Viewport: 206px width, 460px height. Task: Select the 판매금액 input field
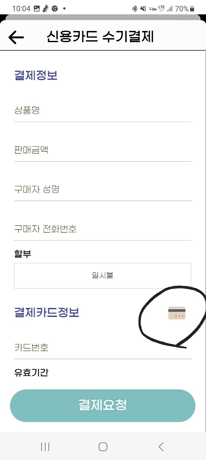click(103, 150)
